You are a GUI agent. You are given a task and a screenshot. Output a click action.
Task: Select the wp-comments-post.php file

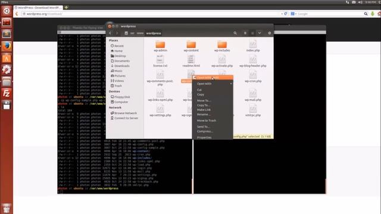(x=160, y=78)
